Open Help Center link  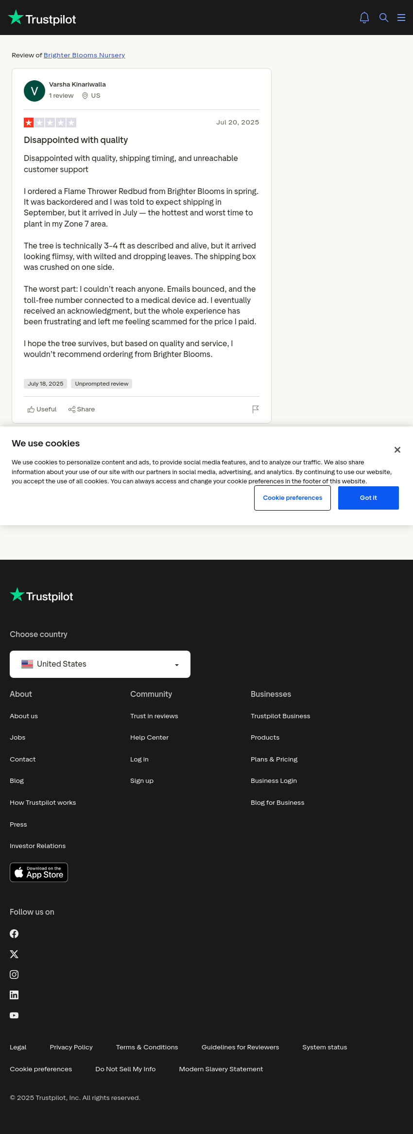pos(149,738)
